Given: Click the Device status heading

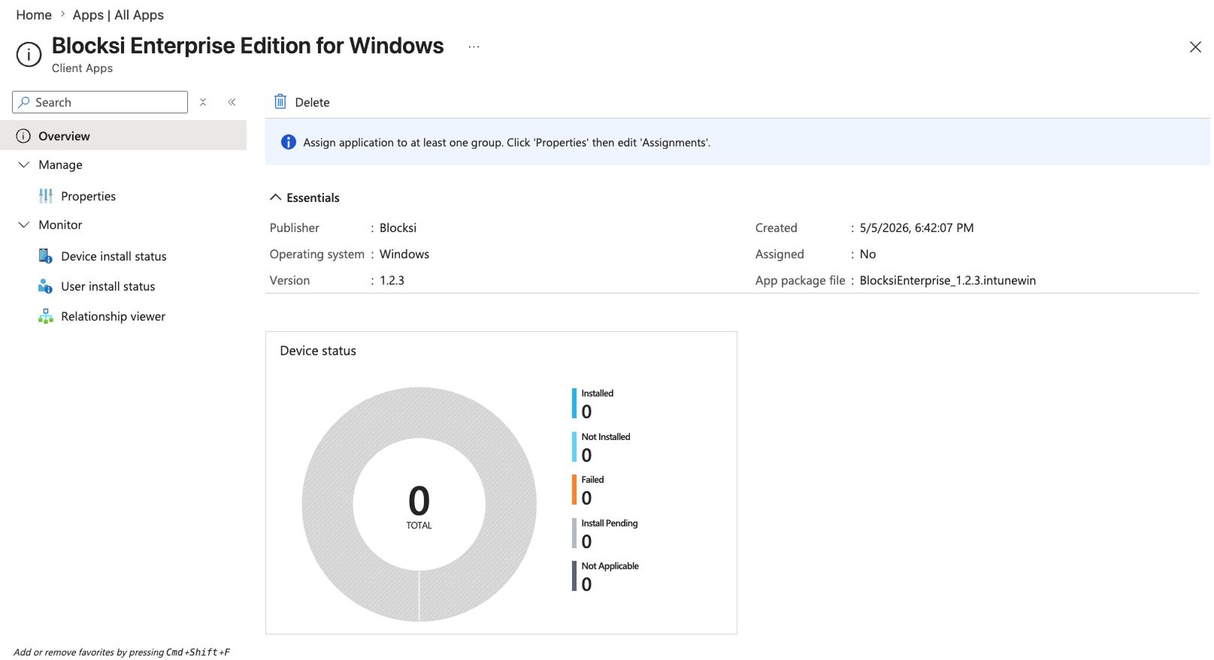Looking at the screenshot, I should pos(318,351).
